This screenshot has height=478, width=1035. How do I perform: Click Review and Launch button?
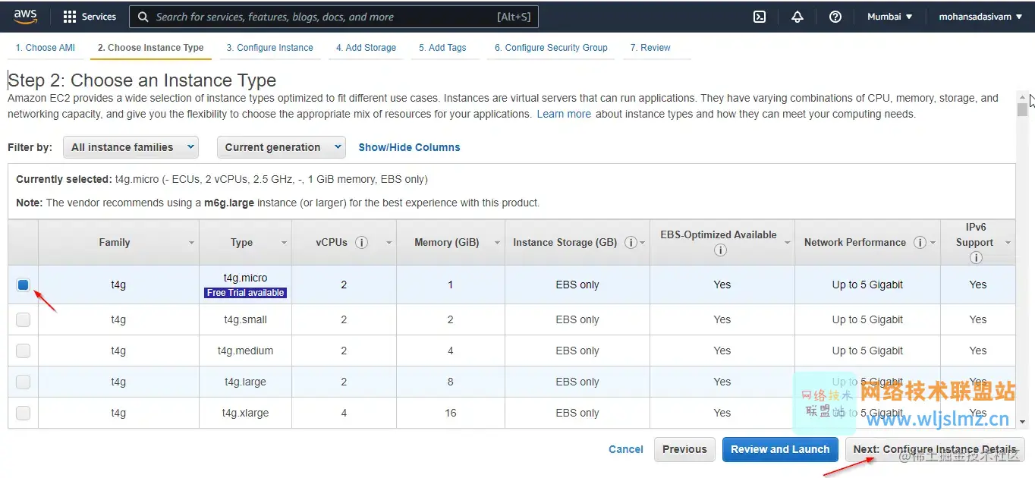[x=780, y=449]
